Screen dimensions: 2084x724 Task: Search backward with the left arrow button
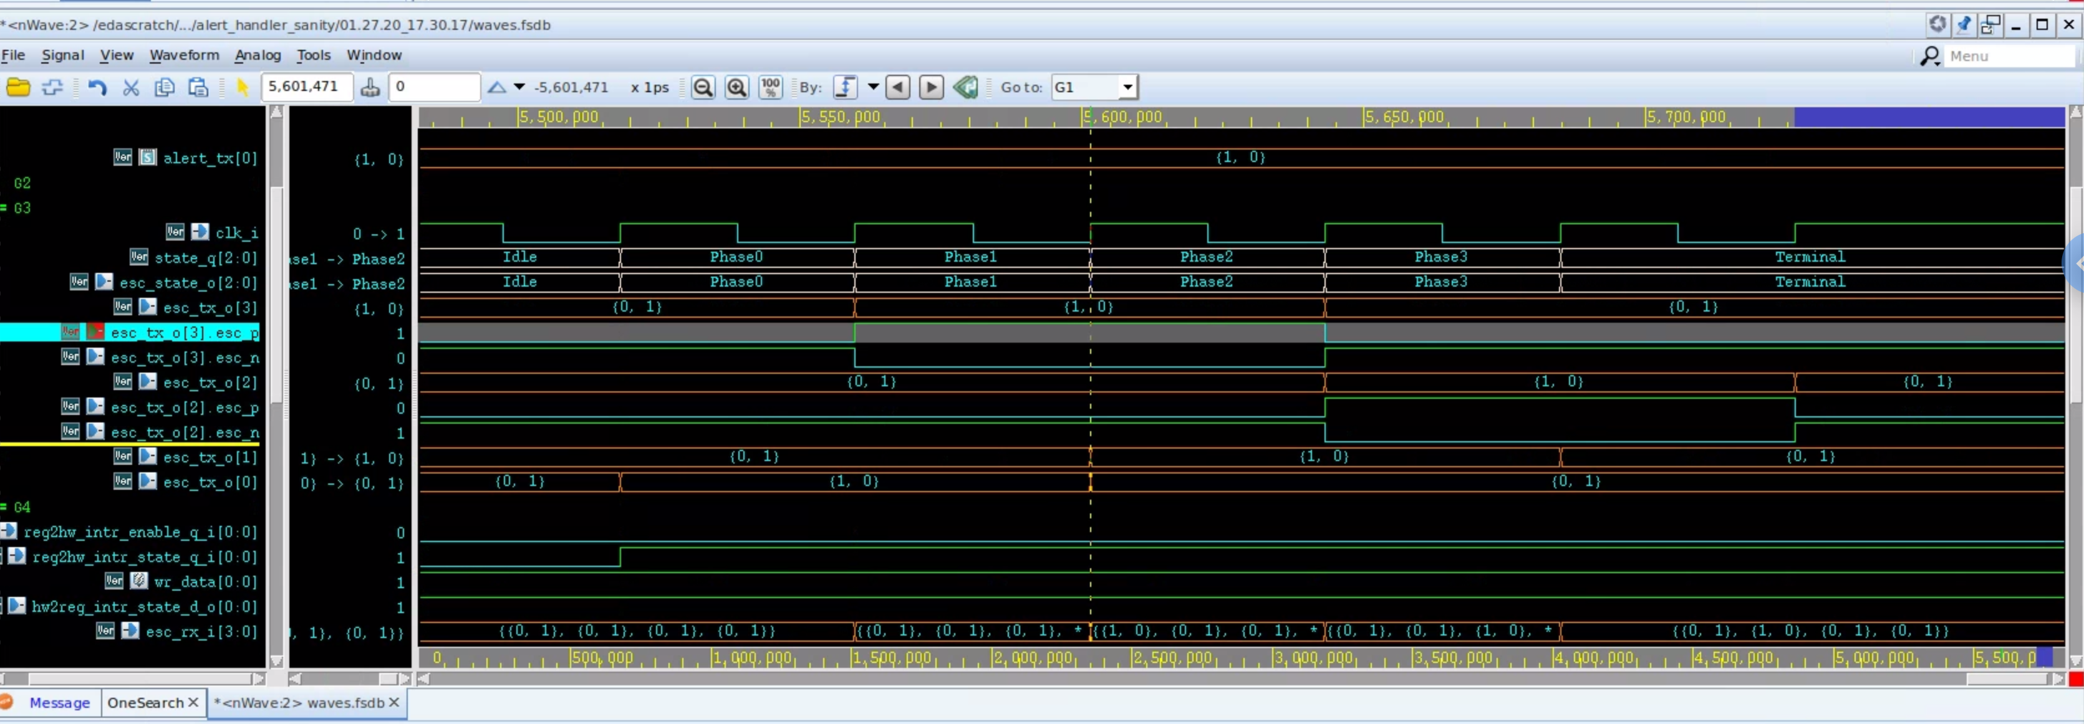(897, 87)
